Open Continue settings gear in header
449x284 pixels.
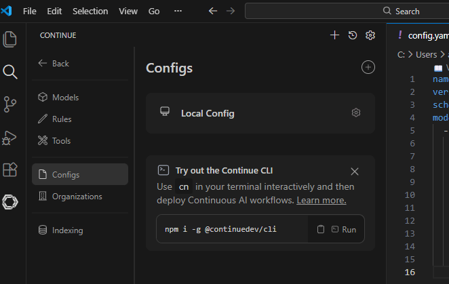pos(370,35)
